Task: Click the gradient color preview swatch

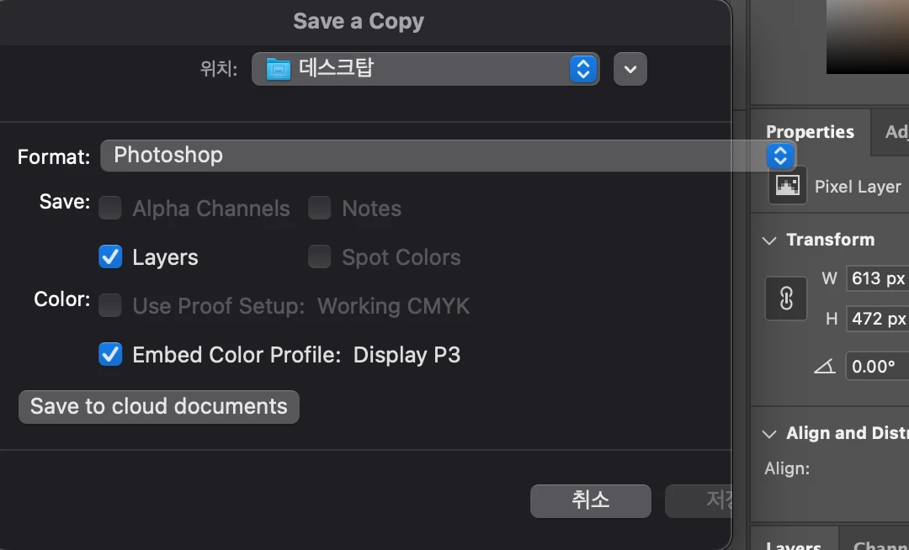Action: [x=867, y=37]
